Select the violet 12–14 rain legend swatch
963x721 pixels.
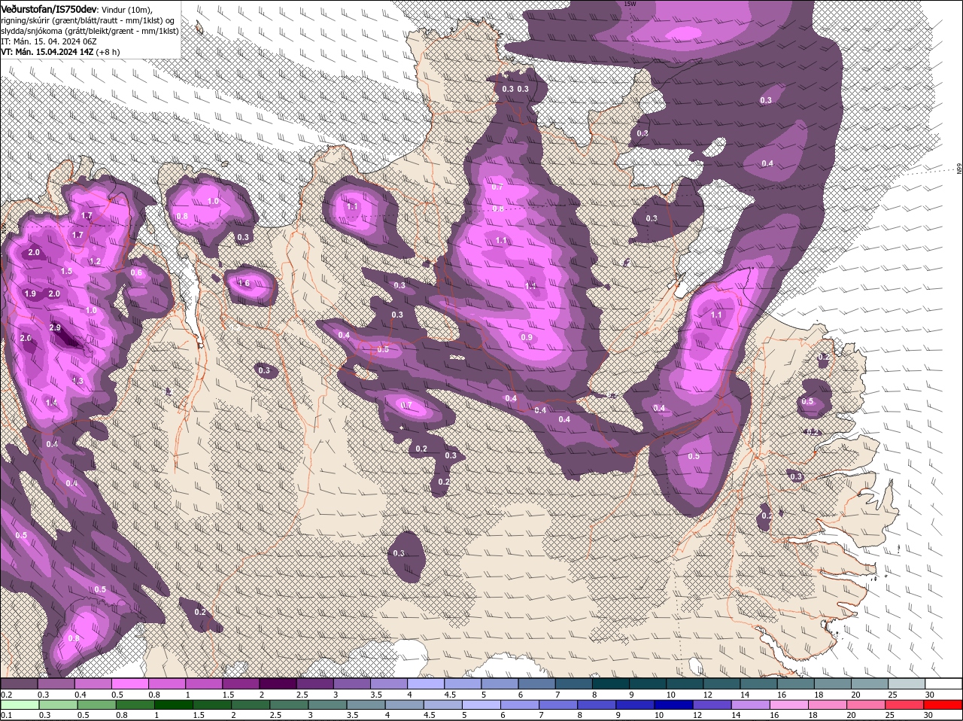[714, 705]
